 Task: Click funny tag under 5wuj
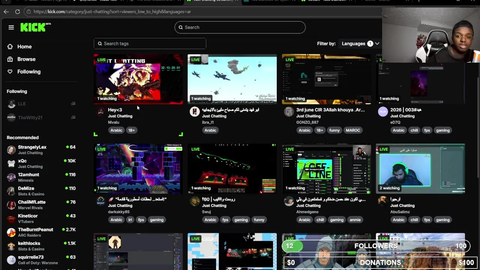tap(259, 220)
